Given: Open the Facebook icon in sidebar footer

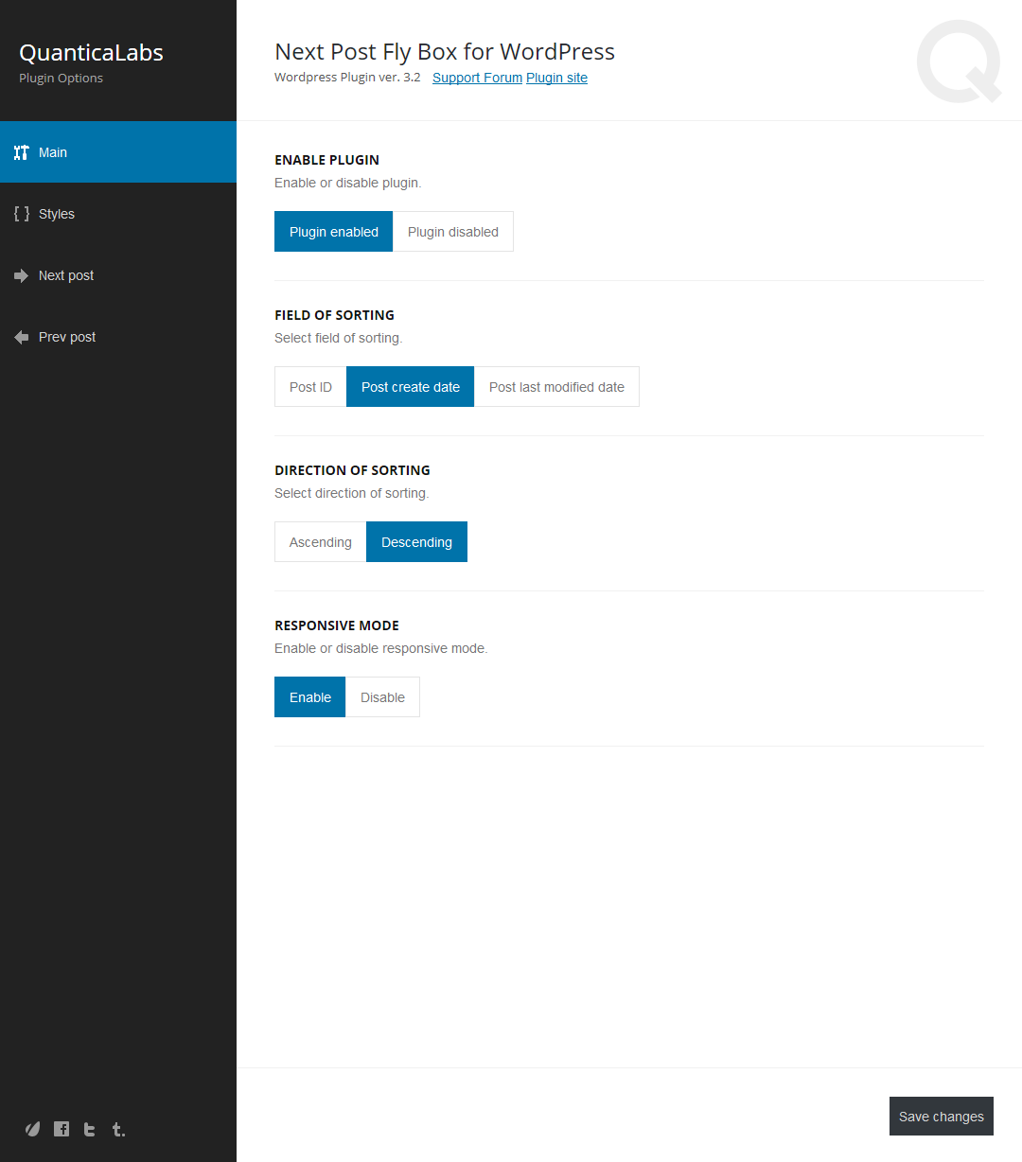Looking at the screenshot, I should pyautogui.click(x=62, y=1129).
